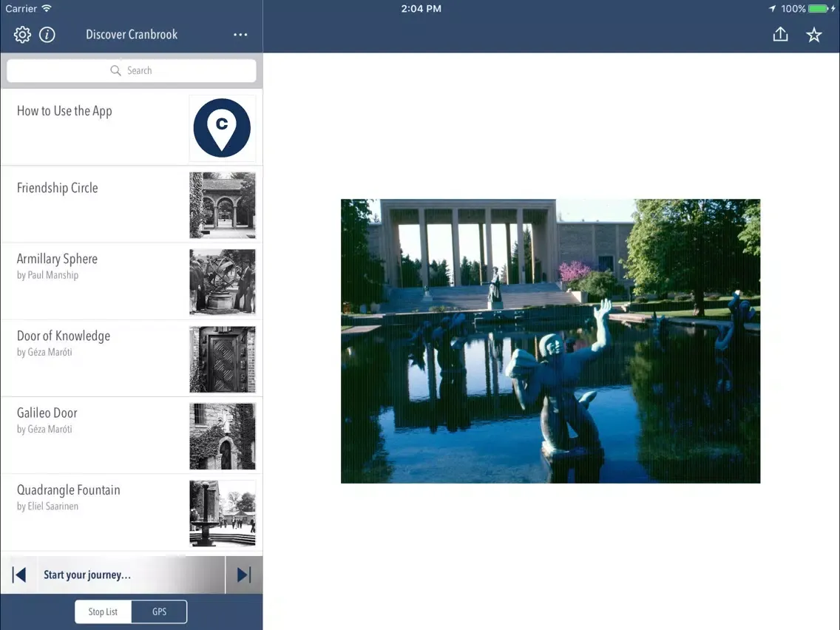Open the three-dot more menu
This screenshot has width=840, height=630.
point(240,35)
